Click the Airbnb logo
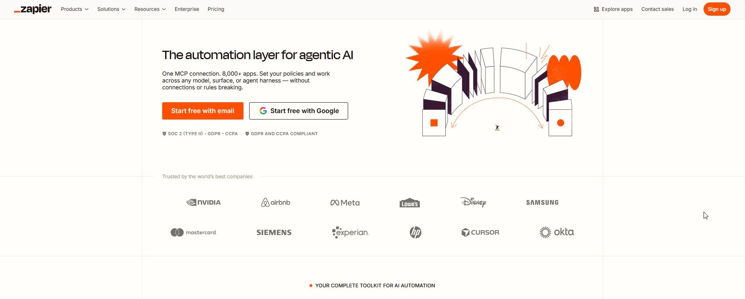The width and height of the screenshot is (745, 299). point(276,202)
